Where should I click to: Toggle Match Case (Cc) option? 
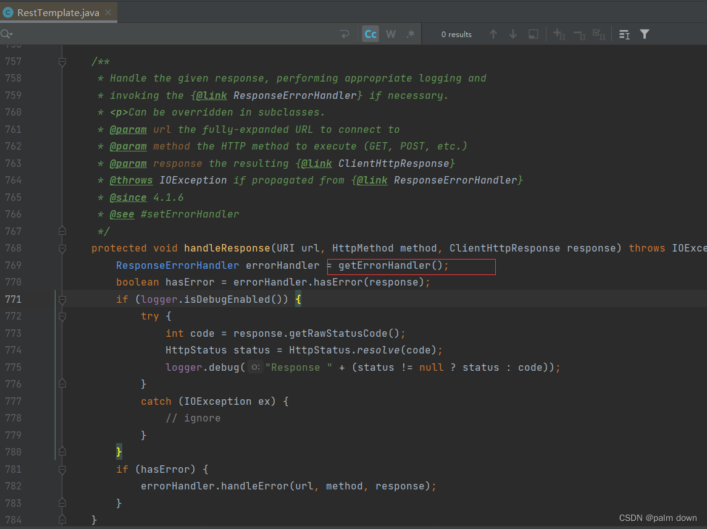pyautogui.click(x=370, y=35)
